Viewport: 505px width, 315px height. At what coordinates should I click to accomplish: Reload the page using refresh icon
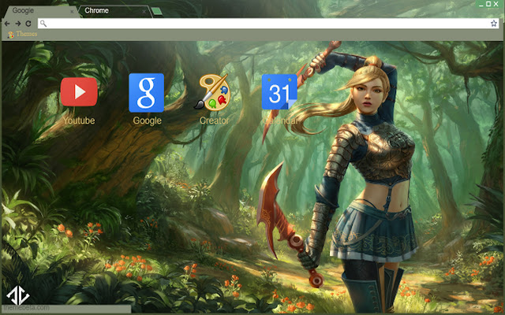28,24
